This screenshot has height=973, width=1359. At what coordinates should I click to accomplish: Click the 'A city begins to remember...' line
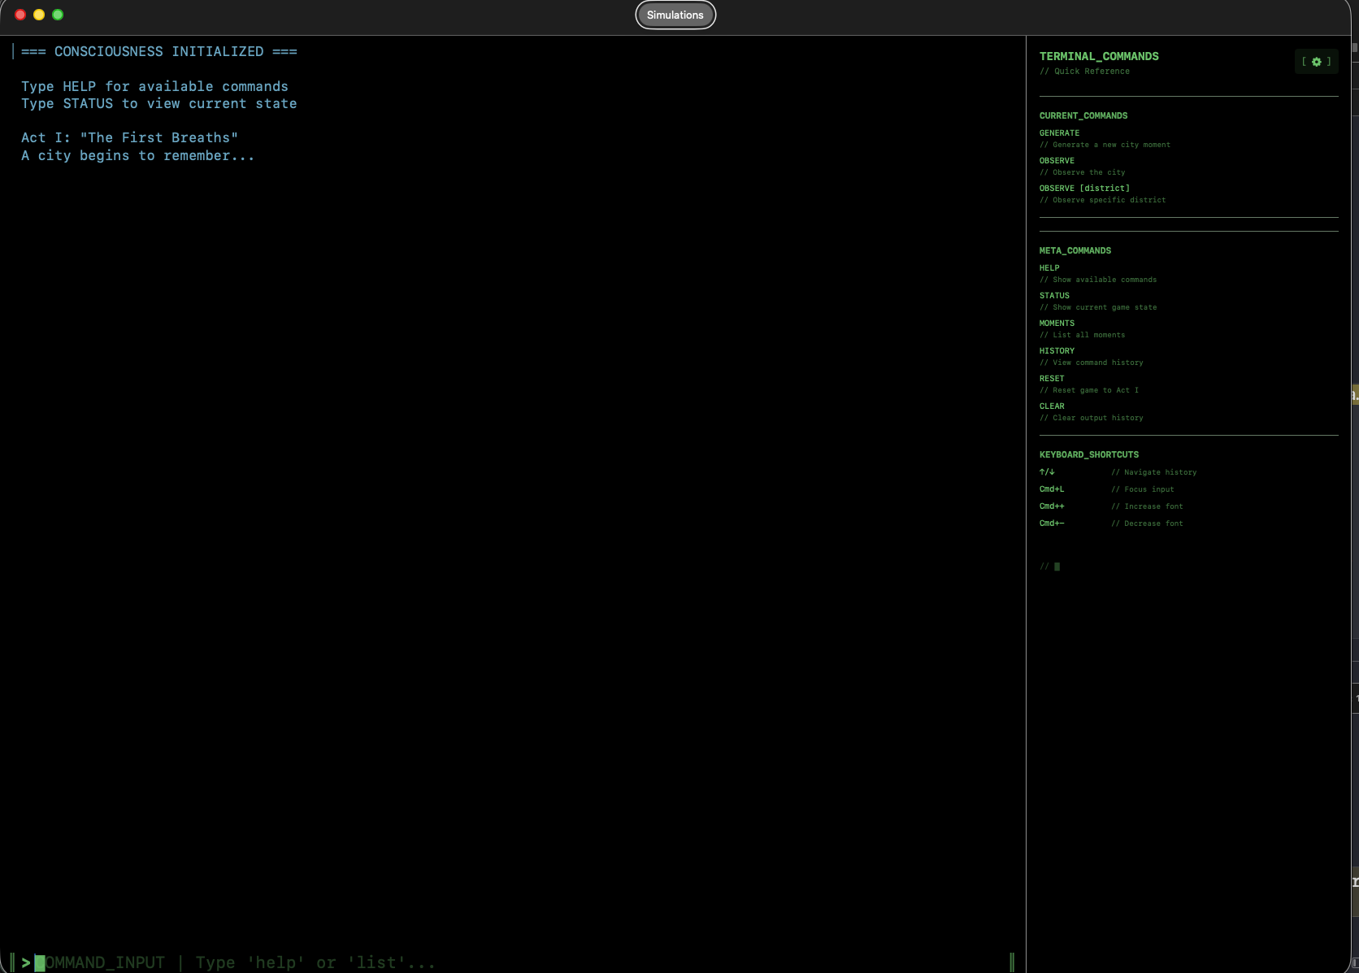coord(138,156)
